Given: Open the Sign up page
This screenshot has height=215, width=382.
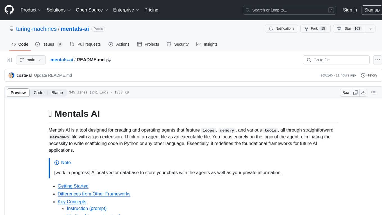Looking at the screenshot, I should click(x=372, y=10).
